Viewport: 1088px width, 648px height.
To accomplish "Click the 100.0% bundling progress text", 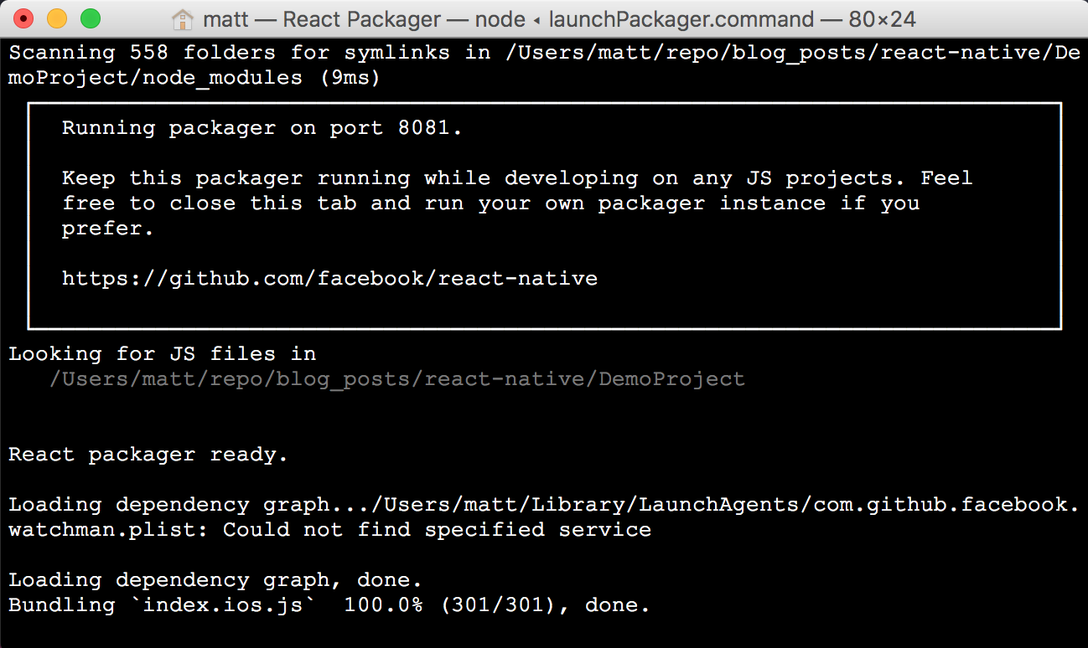I will 383,605.
